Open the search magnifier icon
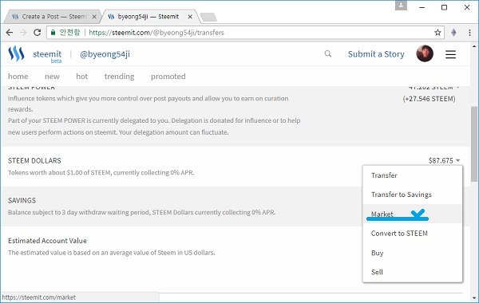This screenshot has height=303, width=479. coord(328,54)
